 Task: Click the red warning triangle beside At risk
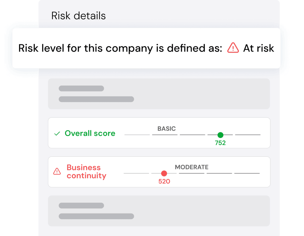click(x=233, y=48)
